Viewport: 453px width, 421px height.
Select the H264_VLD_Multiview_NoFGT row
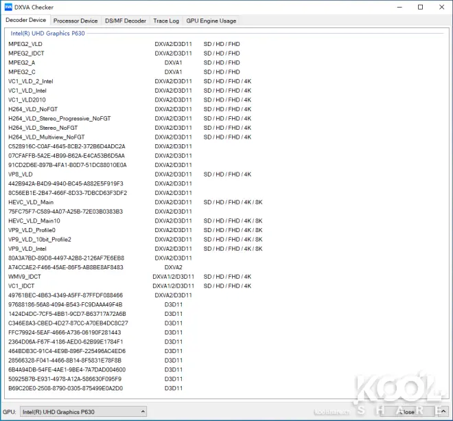click(47, 137)
